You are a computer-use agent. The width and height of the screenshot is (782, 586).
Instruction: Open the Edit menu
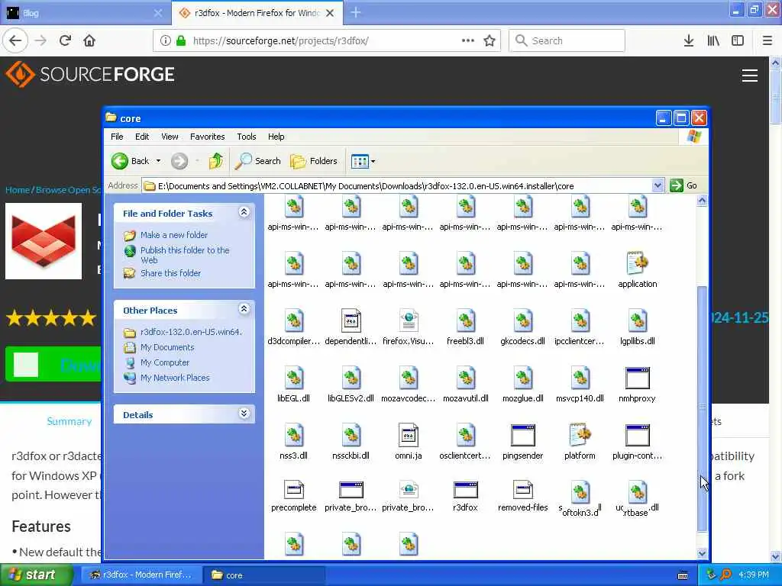[x=142, y=137]
